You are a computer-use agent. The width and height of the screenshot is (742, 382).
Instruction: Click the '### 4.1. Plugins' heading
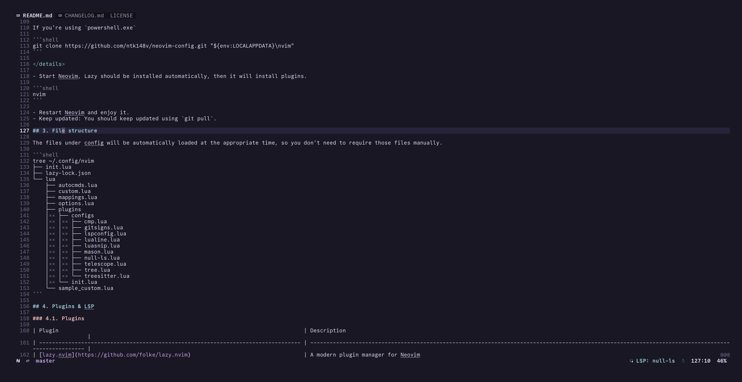59,319
